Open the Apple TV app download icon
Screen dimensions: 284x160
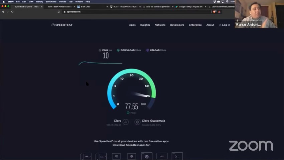(162, 156)
